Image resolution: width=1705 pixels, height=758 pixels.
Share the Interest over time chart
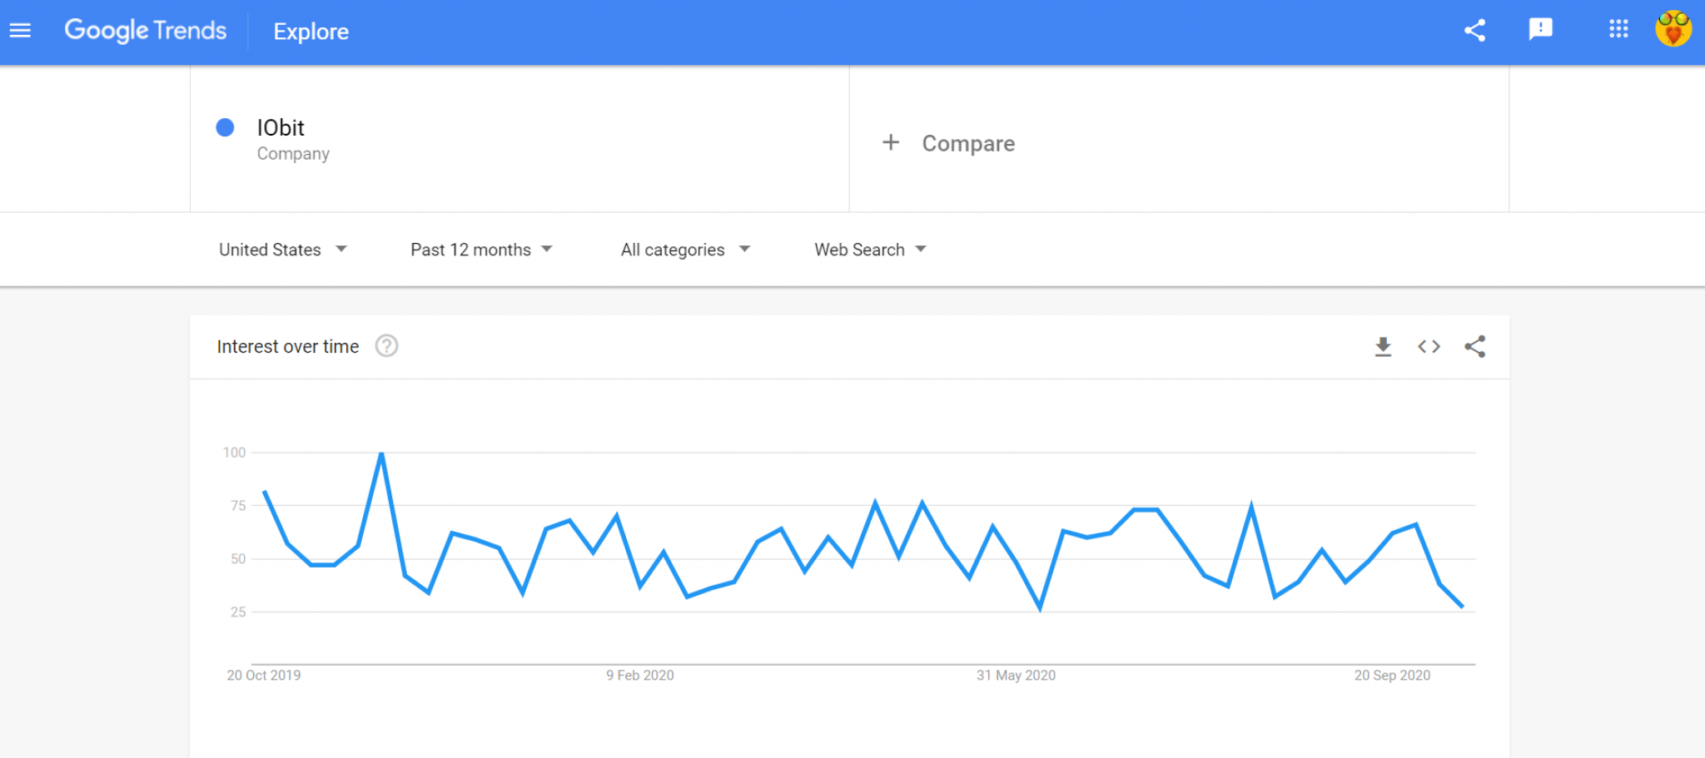[1474, 347]
